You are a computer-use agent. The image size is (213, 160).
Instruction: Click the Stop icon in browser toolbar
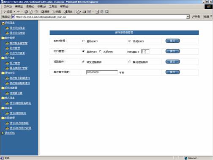26,12
